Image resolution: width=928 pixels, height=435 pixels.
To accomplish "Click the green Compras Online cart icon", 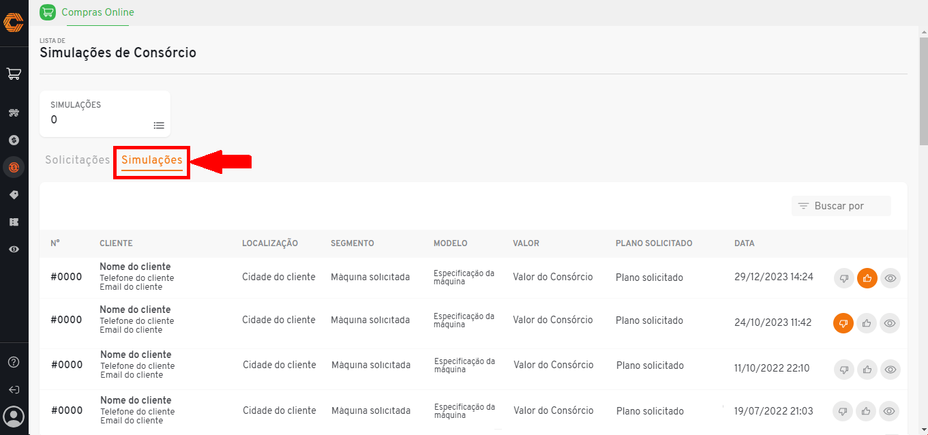I will click(48, 12).
